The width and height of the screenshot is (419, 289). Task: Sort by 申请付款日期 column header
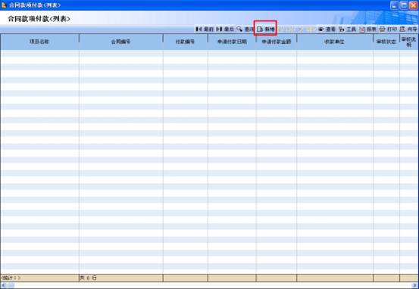(232, 42)
